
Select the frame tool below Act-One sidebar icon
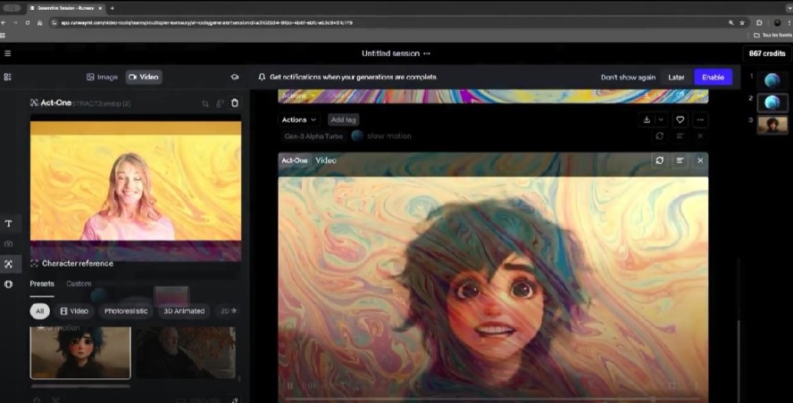click(9, 284)
